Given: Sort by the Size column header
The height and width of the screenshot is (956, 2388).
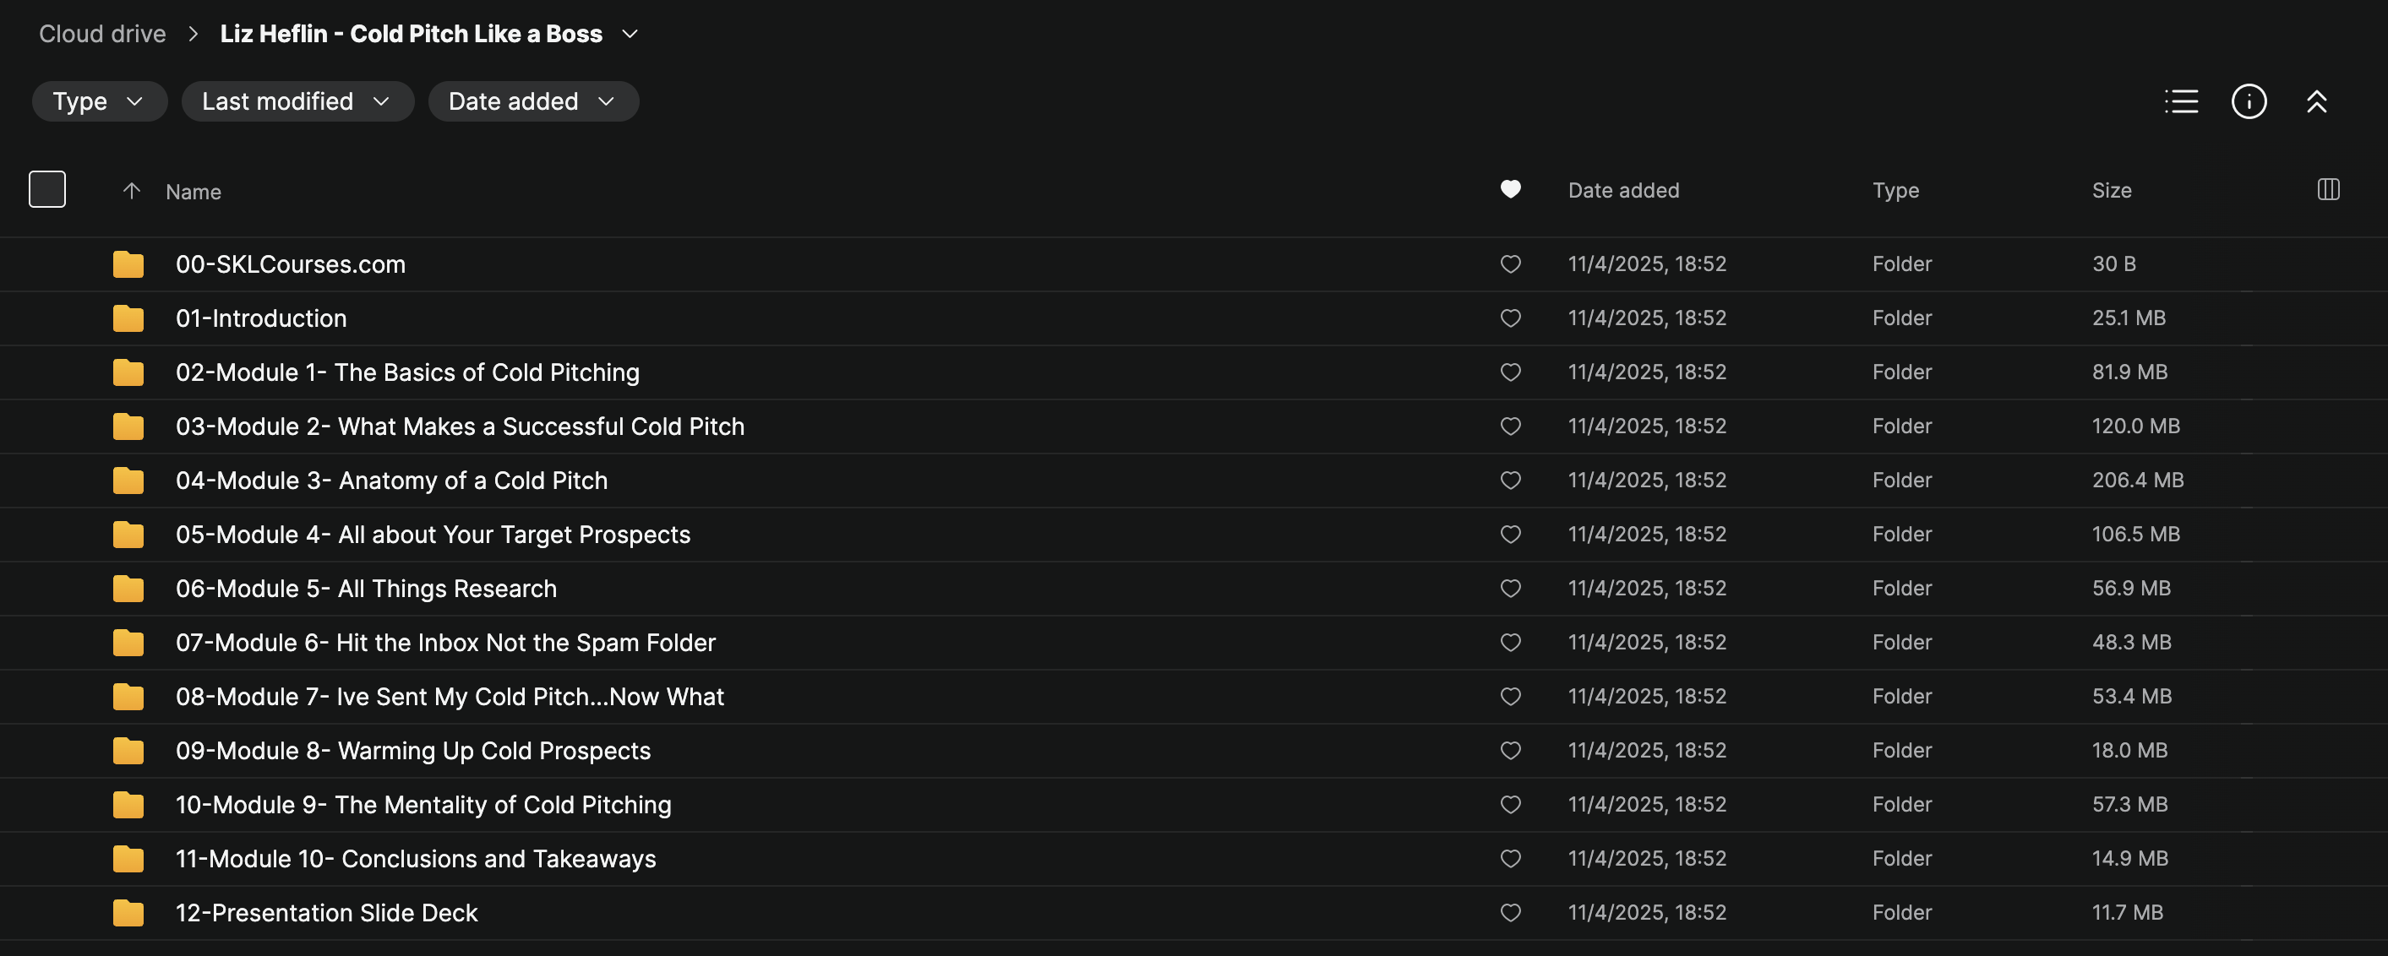Looking at the screenshot, I should (2111, 191).
